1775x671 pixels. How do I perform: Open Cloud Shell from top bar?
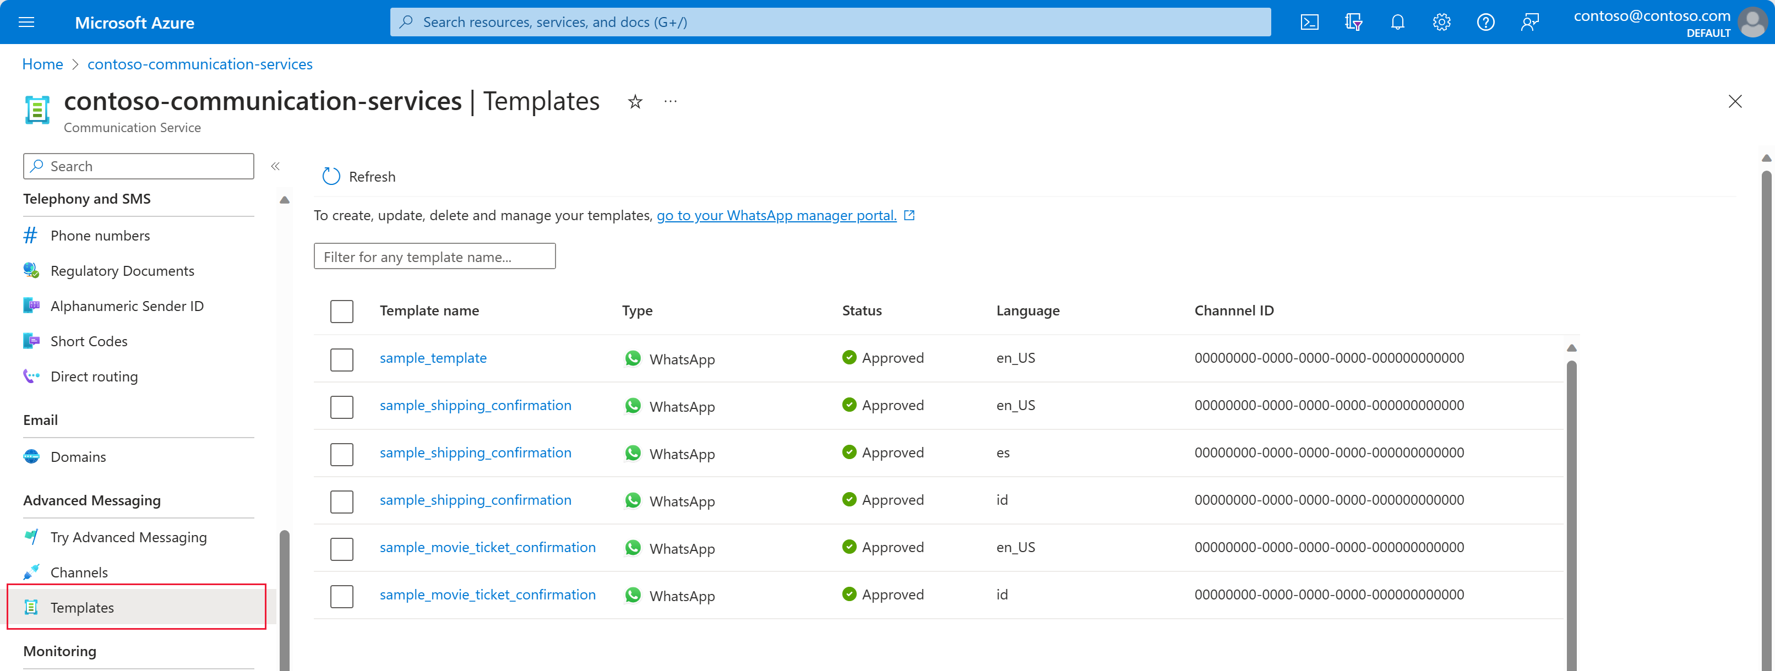(x=1309, y=22)
